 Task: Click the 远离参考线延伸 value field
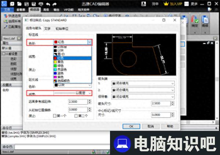78,102
